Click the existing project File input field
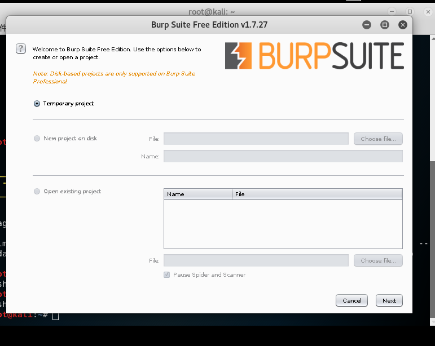The height and width of the screenshot is (346, 435). (x=256, y=261)
